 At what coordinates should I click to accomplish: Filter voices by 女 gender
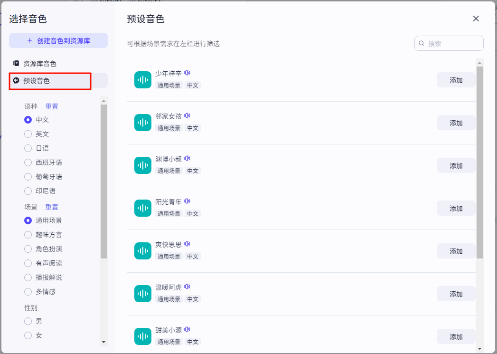point(28,335)
